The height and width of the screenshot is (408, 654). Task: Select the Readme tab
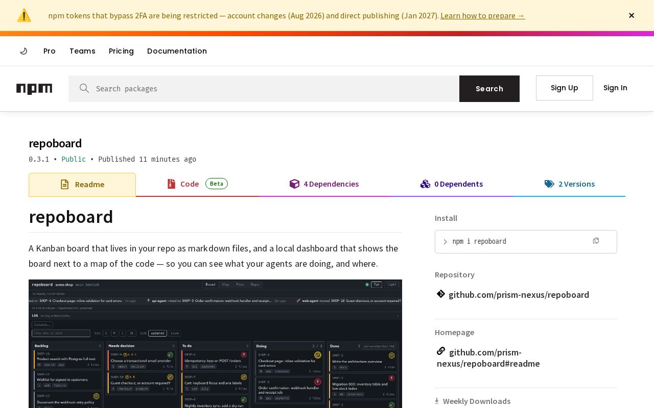click(x=82, y=185)
